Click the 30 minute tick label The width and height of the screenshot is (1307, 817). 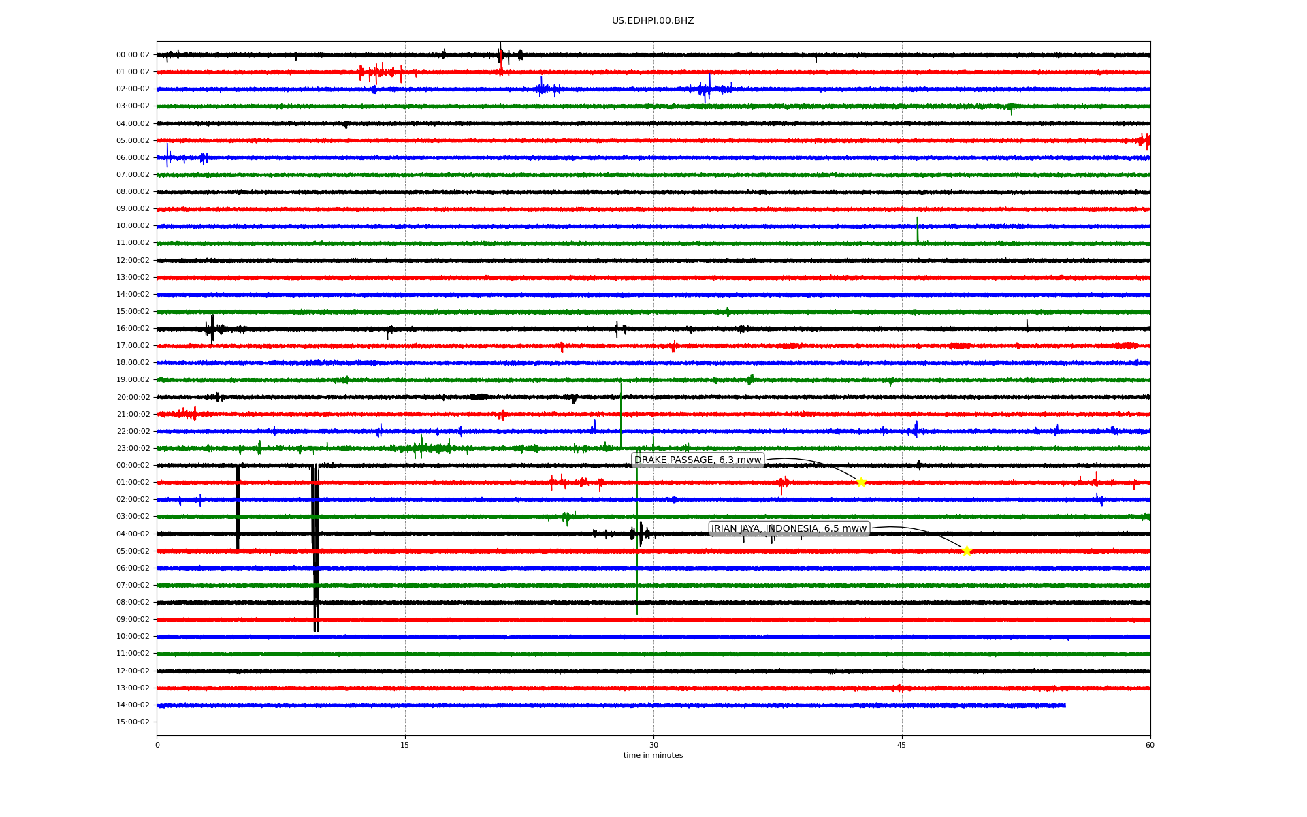tap(653, 745)
